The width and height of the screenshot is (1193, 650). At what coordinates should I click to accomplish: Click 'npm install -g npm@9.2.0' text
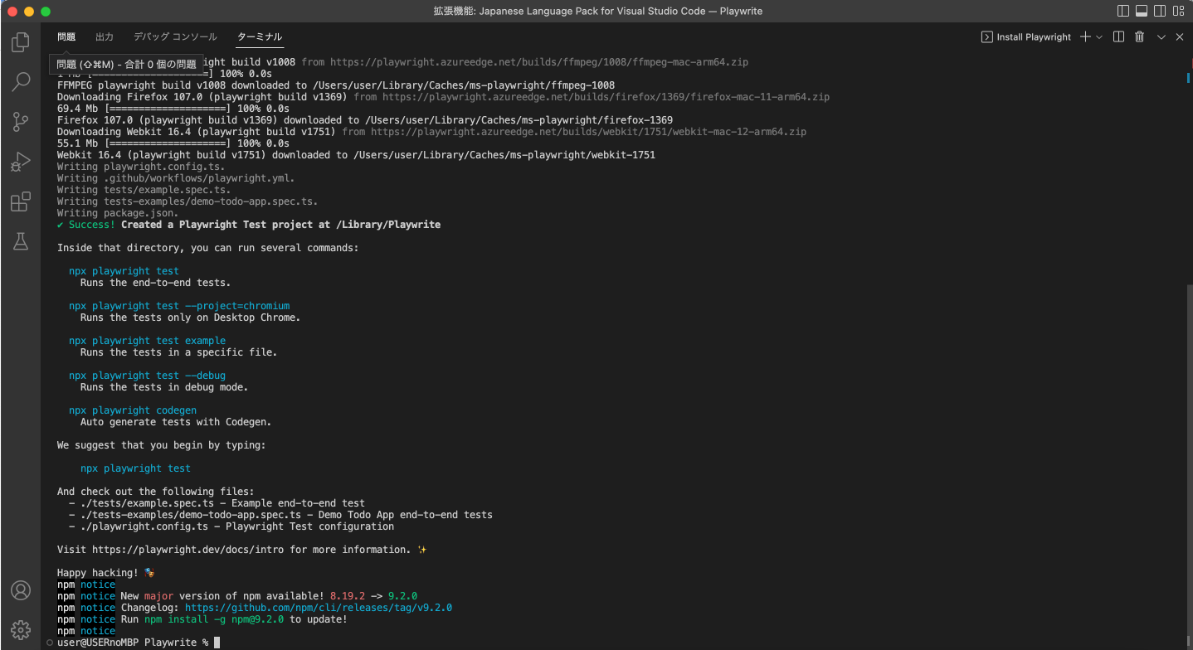(214, 619)
